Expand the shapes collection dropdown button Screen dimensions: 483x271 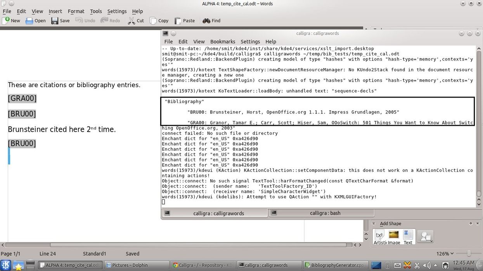click(426, 237)
